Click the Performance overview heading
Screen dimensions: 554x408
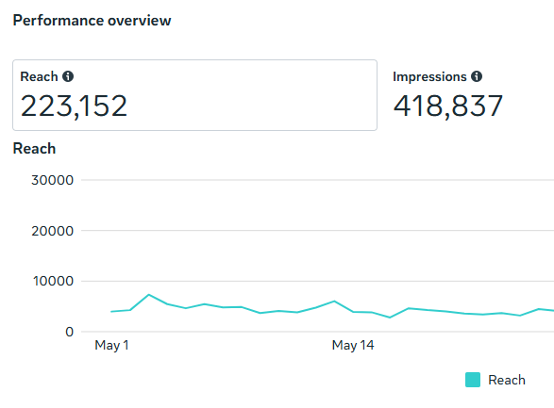click(92, 21)
